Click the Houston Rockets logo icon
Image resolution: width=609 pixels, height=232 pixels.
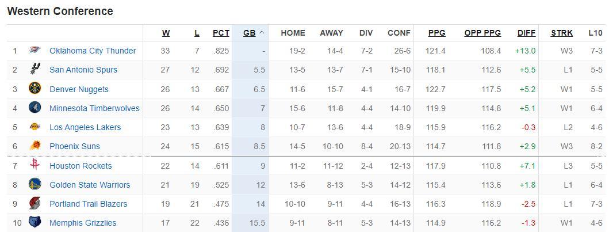pos(35,166)
